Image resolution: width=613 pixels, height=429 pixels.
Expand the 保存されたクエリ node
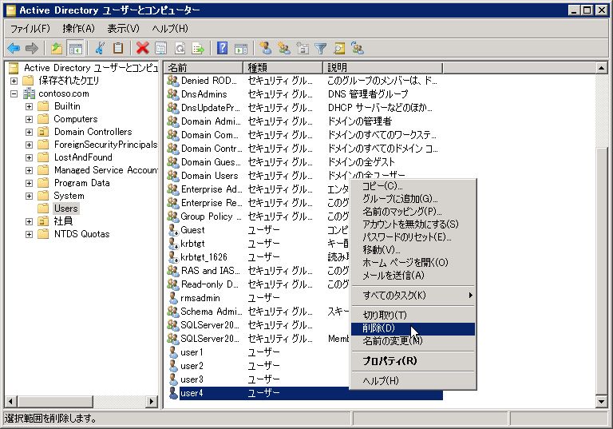pyautogui.click(x=14, y=81)
